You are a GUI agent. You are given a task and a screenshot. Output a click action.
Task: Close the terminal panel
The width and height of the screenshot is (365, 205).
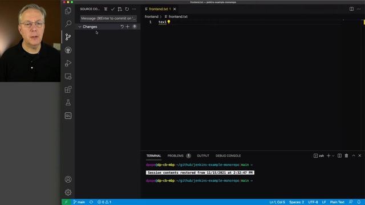[360, 155]
